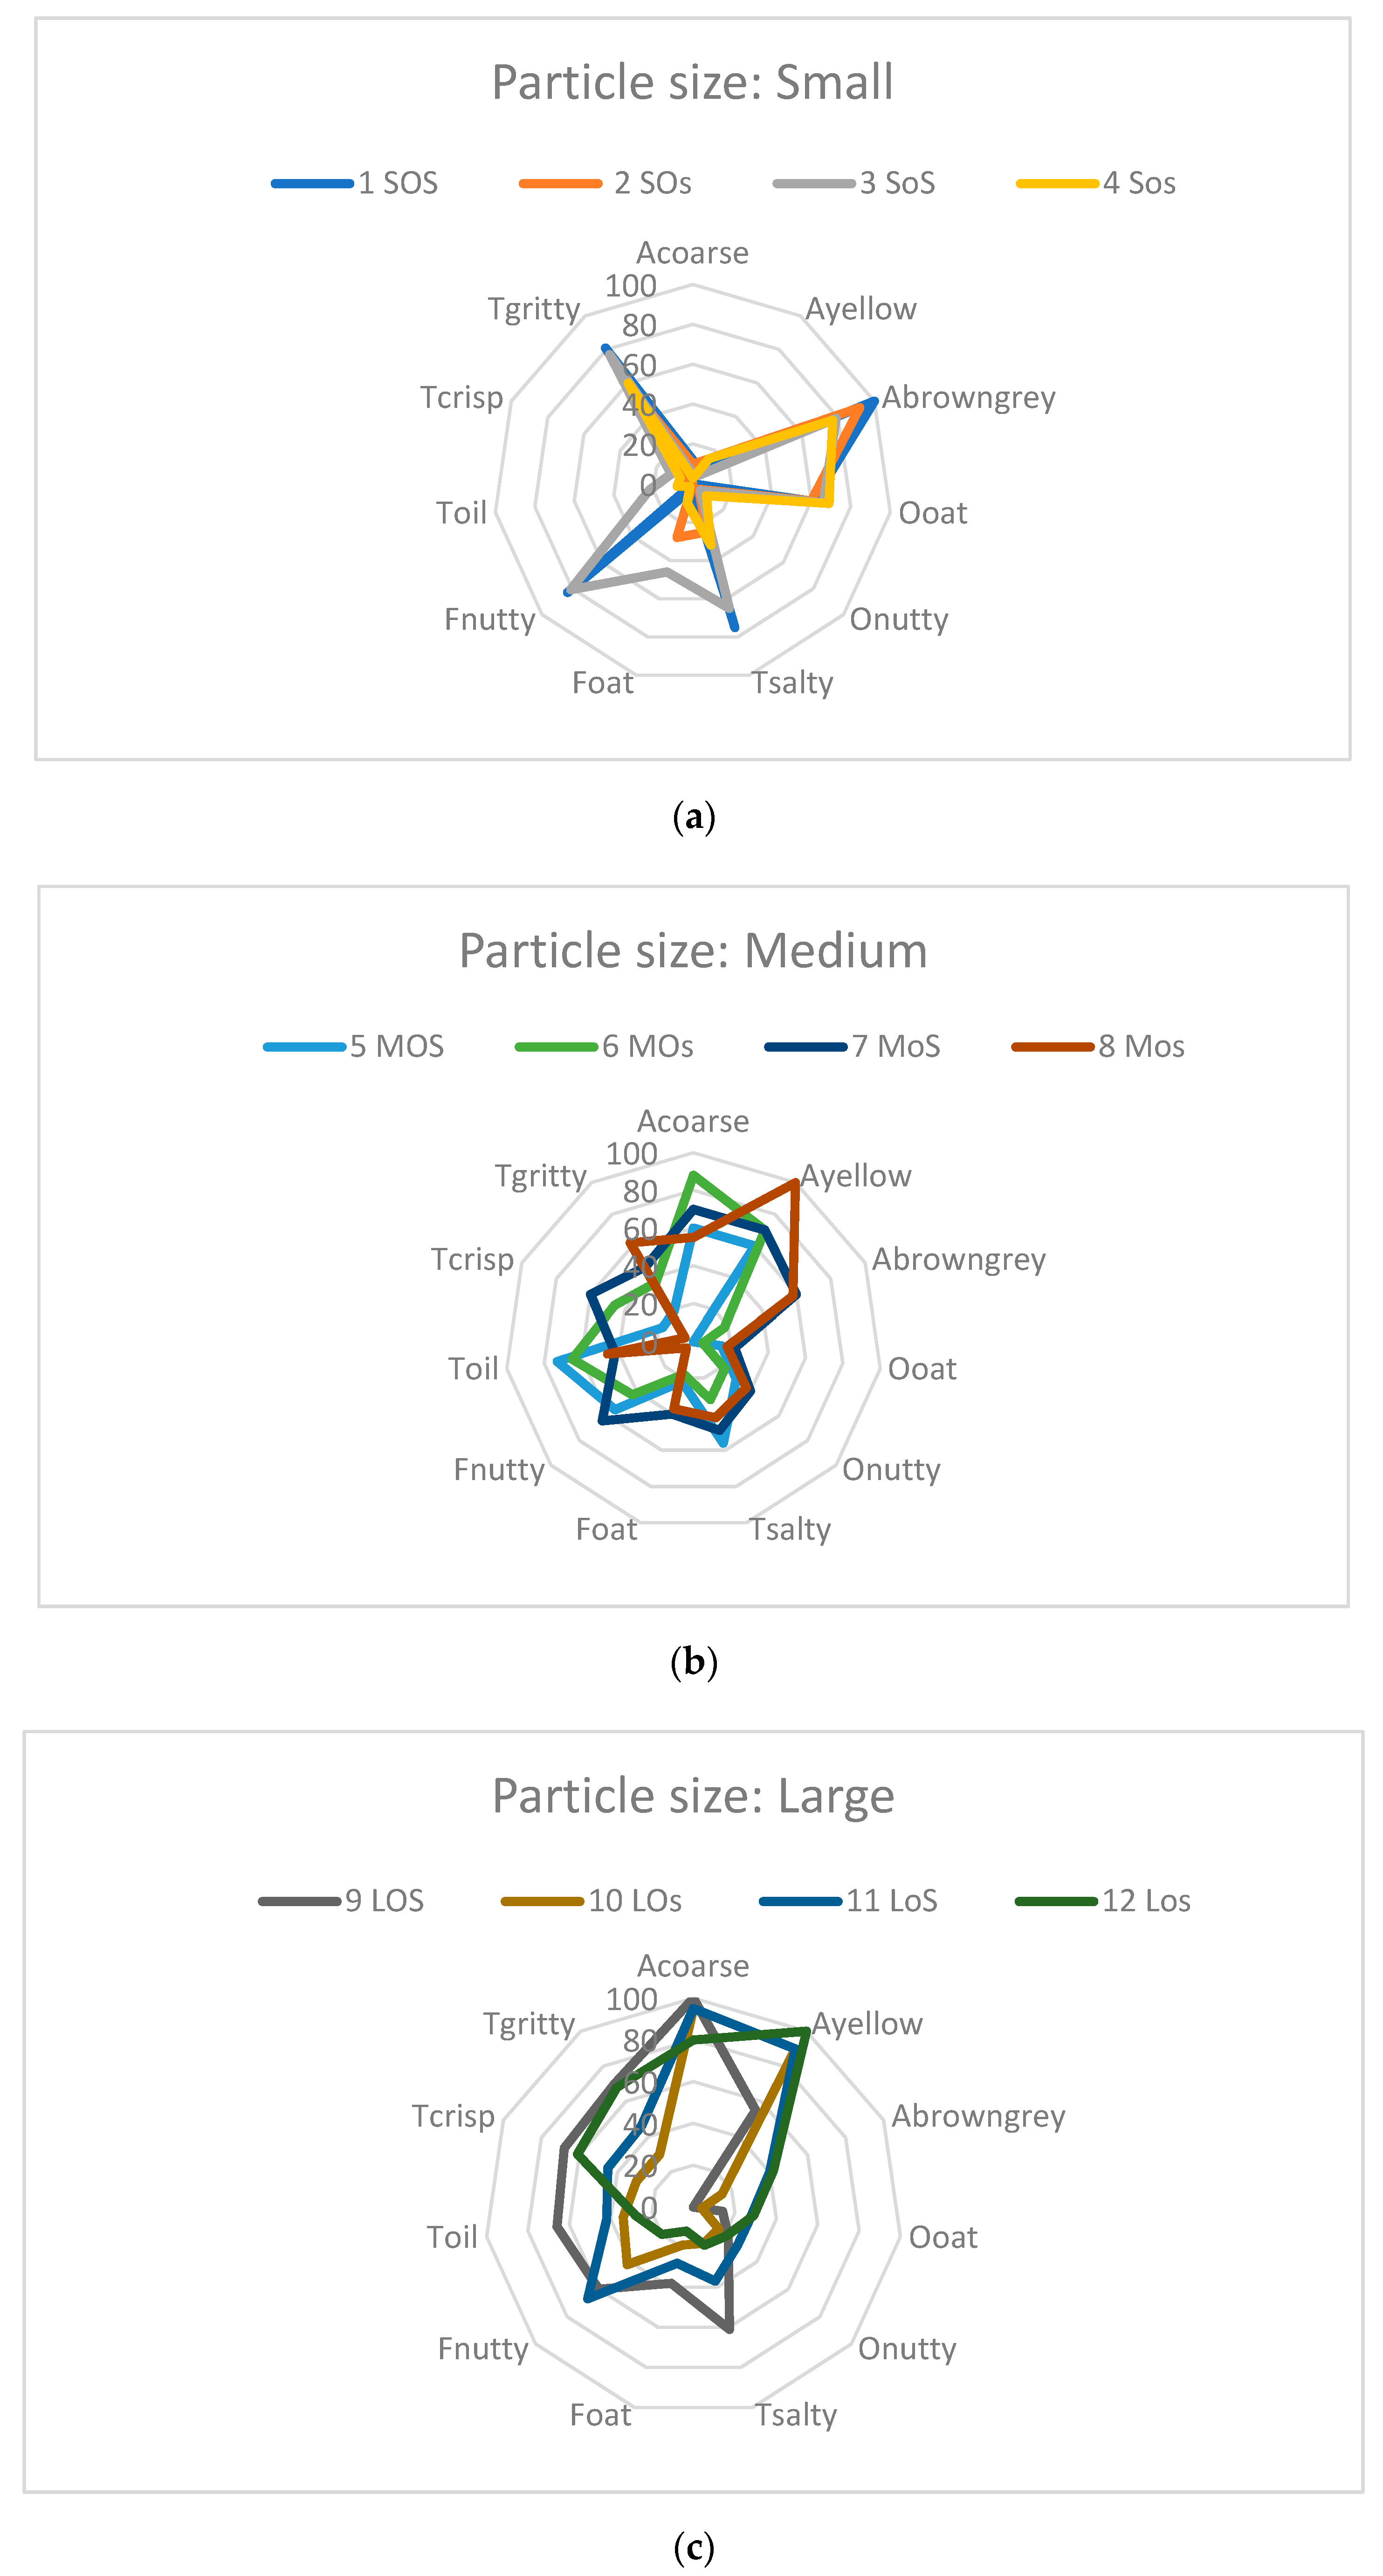Click the 2 SOs orange legend line
The width and height of the screenshot is (1383, 2576).
click(x=560, y=183)
